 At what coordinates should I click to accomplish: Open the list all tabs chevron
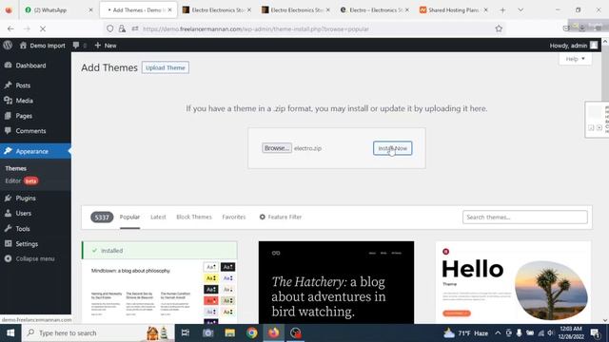point(521,10)
